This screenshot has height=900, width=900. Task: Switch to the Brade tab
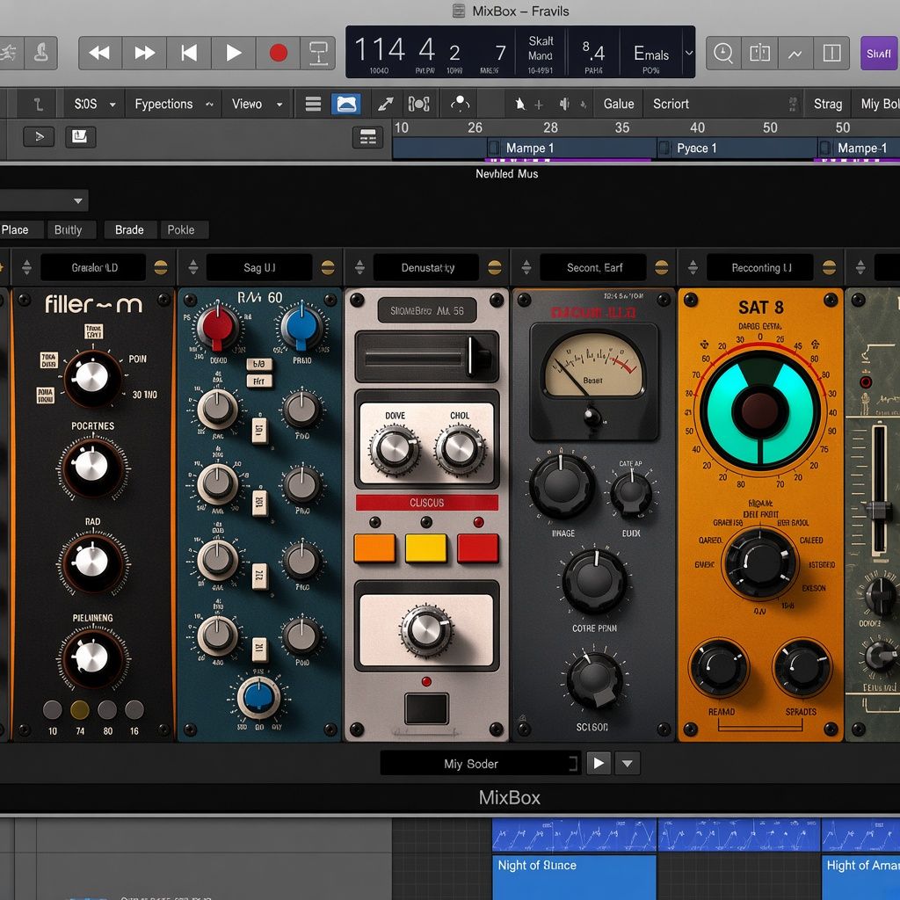click(x=130, y=229)
